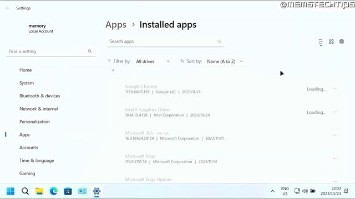Open the notifications bell icon
Viewport: 355px width, 199px height.
[346, 191]
